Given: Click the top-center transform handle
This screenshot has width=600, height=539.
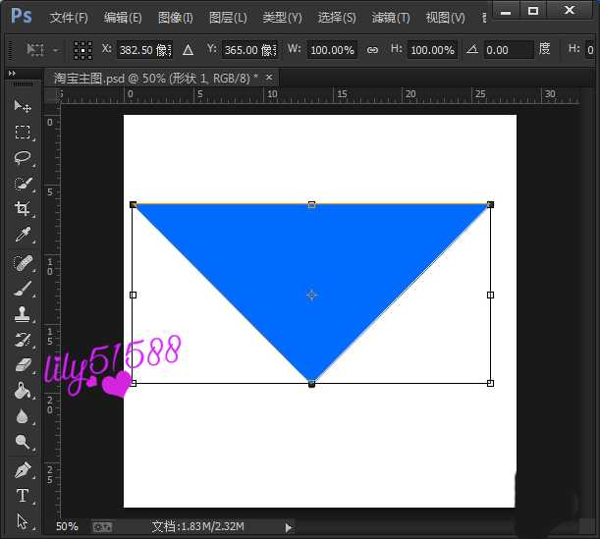Looking at the screenshot, I should (x=311, y=204).
